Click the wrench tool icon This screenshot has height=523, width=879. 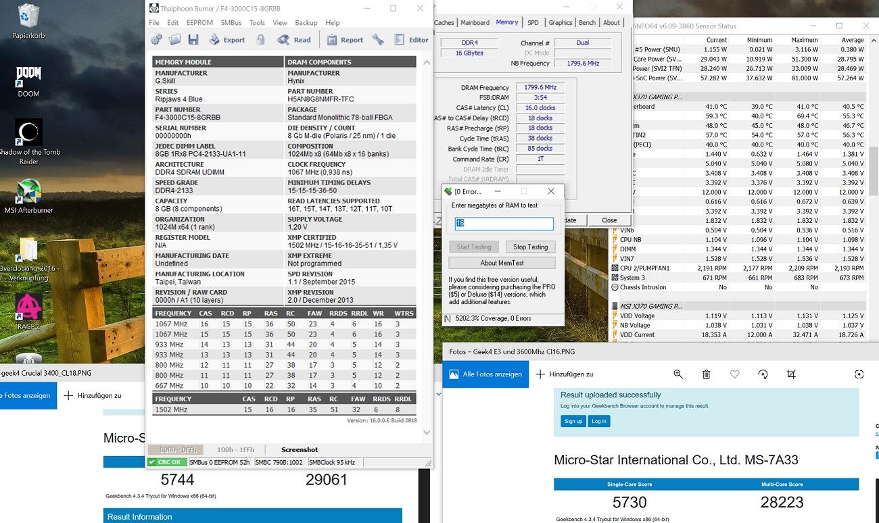click(378, 40)
